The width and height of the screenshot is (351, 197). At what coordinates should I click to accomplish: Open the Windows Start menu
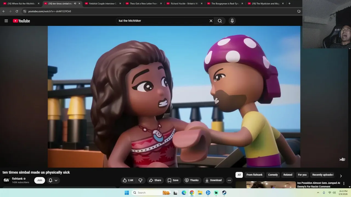click(x=126, y=193)
